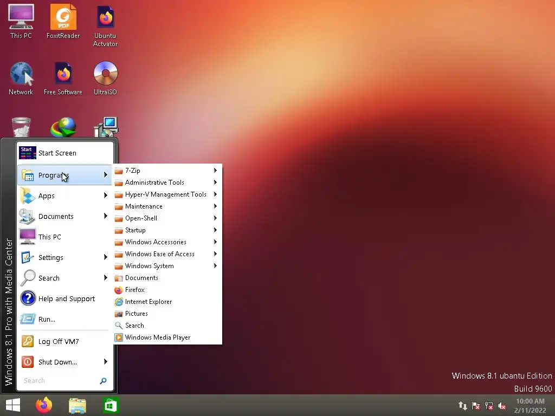Open Start Screen from the start menu

click(65, 153)
